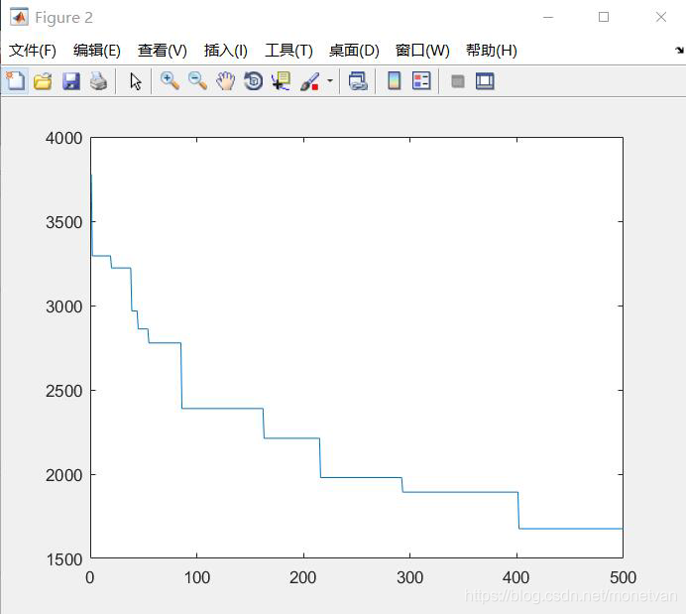Click the MATLAB icon in title bar
686x614 pixels.
(19, 17)
